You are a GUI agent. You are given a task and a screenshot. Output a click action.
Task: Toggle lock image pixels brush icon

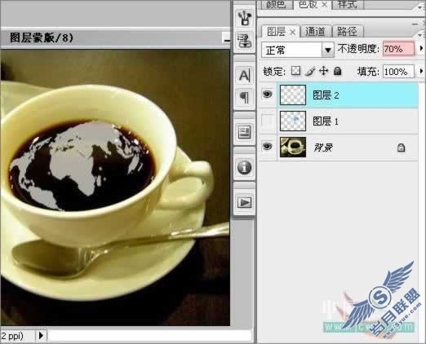click(x=310, y=71)
